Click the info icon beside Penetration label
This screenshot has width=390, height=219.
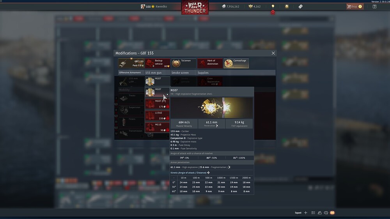(x=217, y=126)
